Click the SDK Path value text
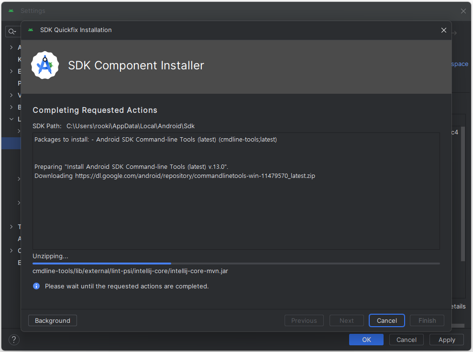473x352 pixels. tap(131, 126)
